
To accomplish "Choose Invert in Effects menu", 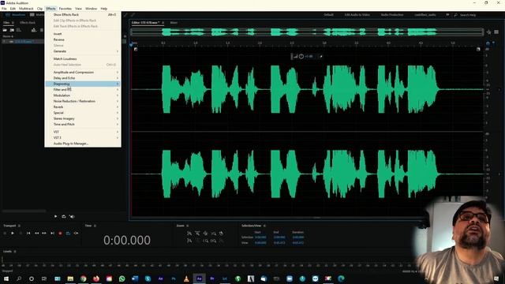I will click(83, 34).
